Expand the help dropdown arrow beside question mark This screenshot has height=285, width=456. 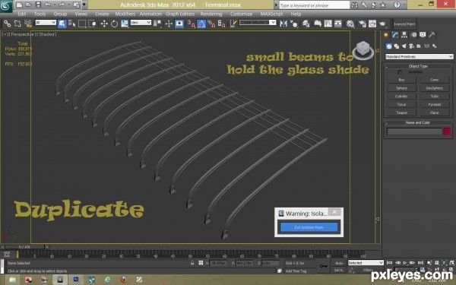(x=404, y=5)
